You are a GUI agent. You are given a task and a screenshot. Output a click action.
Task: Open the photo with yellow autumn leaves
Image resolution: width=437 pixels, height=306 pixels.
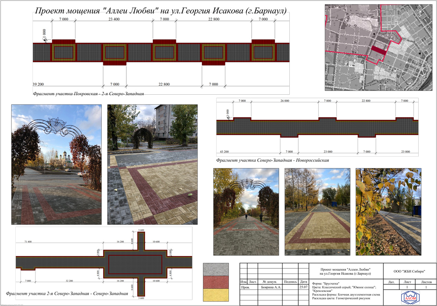pos(388,212)
